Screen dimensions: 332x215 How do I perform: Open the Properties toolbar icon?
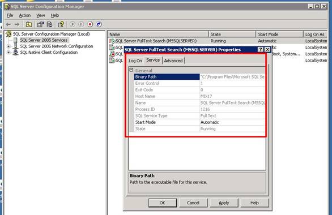tap(40, 24)
